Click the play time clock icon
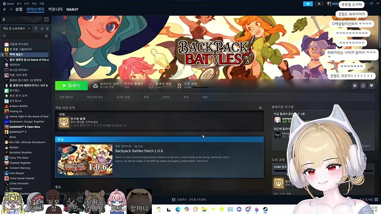 [x=151, y=86]
